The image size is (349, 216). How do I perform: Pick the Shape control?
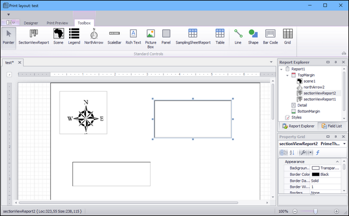point(253,37)
